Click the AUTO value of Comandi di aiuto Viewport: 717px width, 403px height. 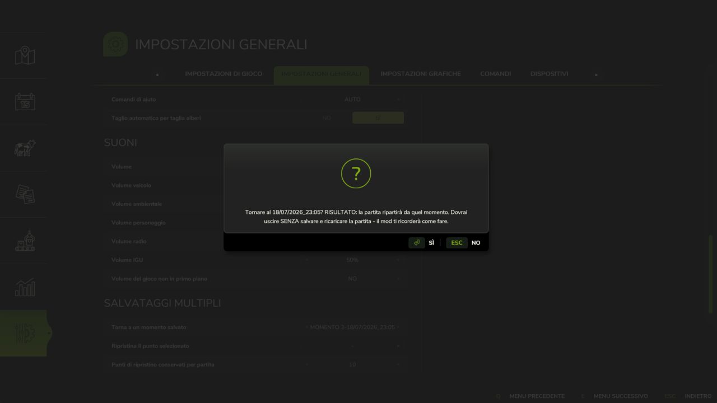[352, 100]
